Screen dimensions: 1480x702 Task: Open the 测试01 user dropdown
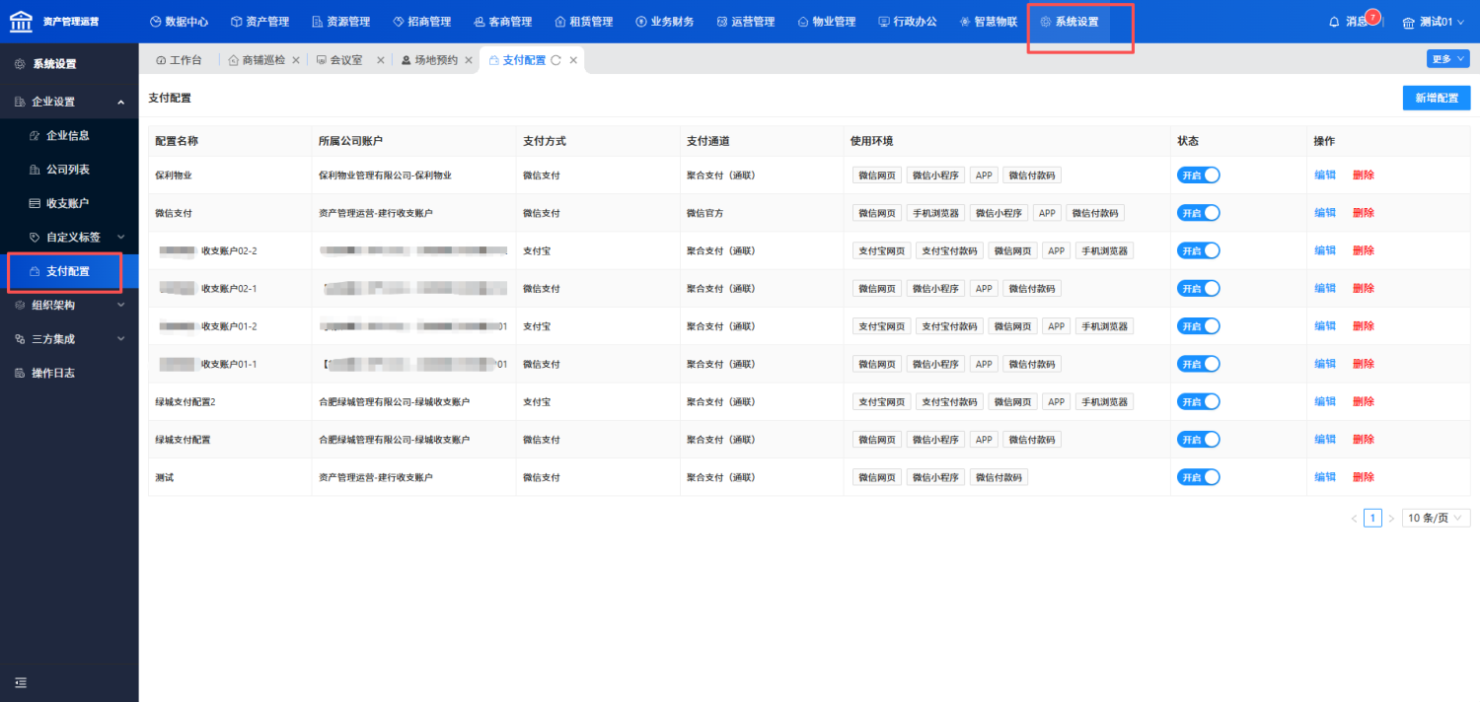pos(1435,23)
